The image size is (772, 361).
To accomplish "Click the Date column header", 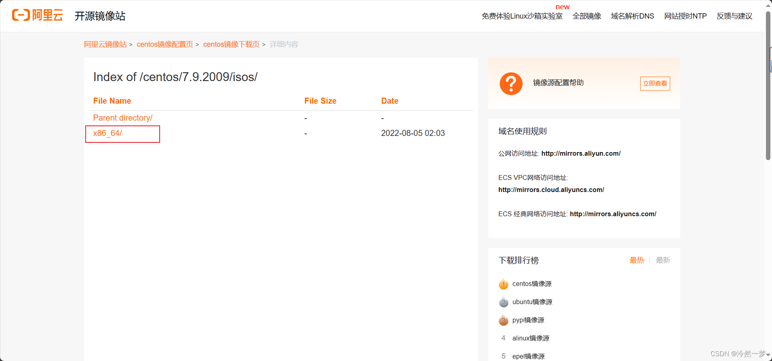I will point(390,101).
